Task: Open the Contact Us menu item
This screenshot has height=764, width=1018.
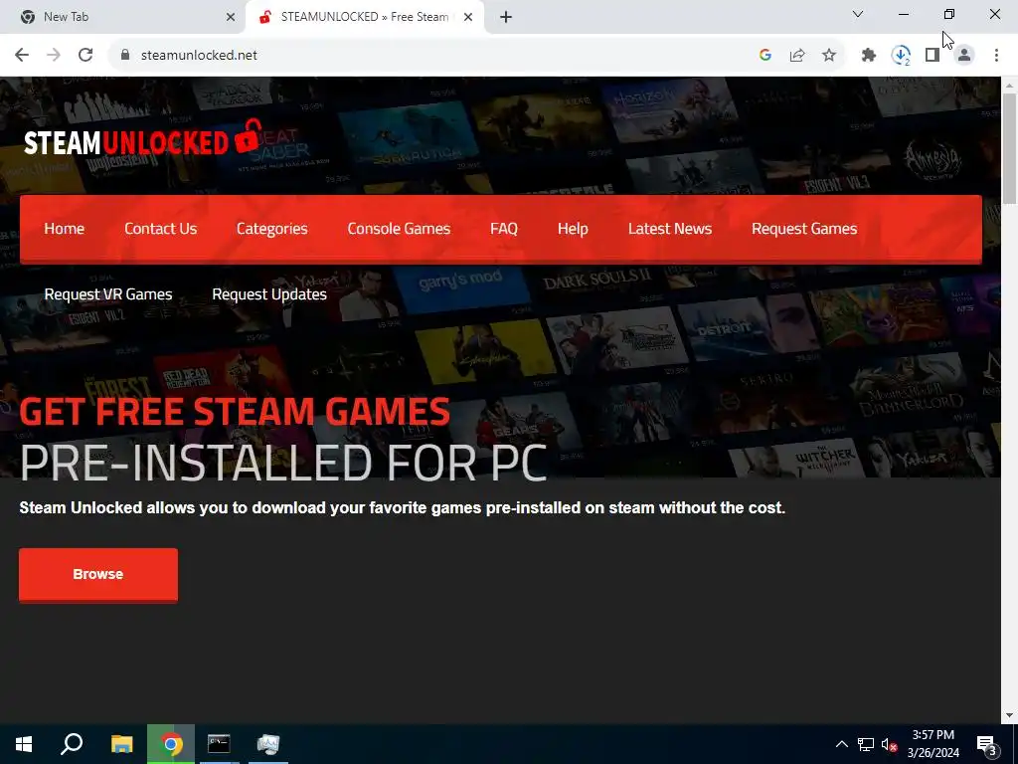Action: pos(160,229)
